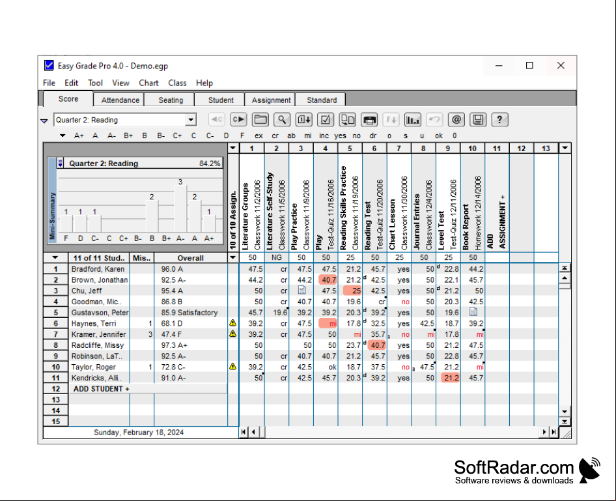Click the magnifying glass find tool
Image resolution: width=616 pixels, height=501 pixels.
click(x=282, y=119)
